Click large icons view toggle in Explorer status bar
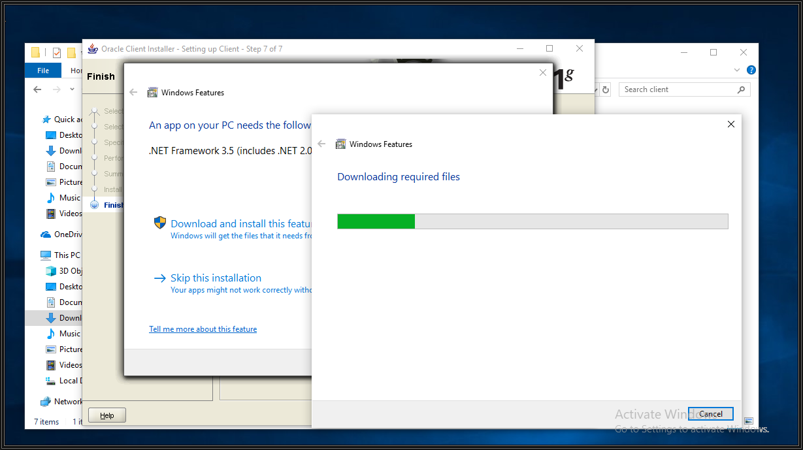This screenshot has width=803, height=450. point(749,421)
